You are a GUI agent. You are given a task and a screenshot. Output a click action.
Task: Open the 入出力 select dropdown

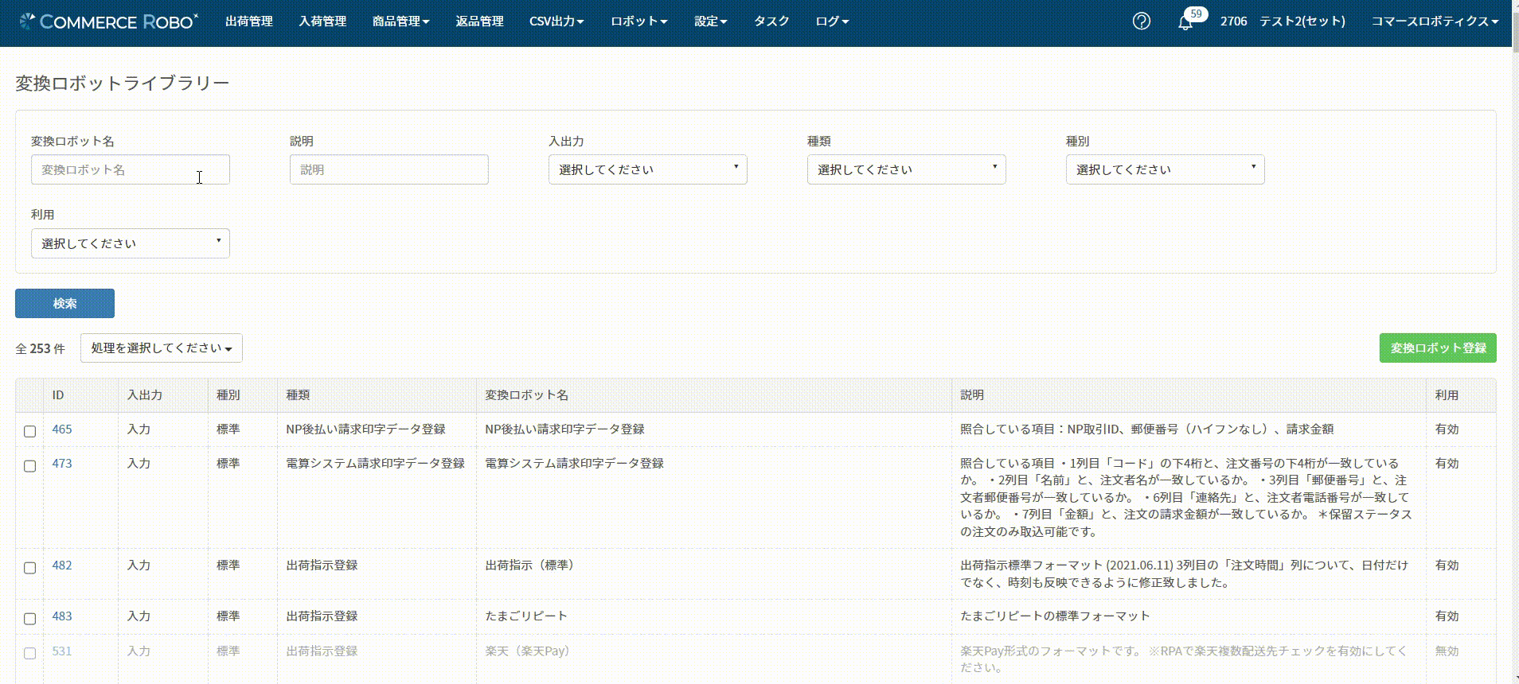pyautogui.click(x=648, y=169)
